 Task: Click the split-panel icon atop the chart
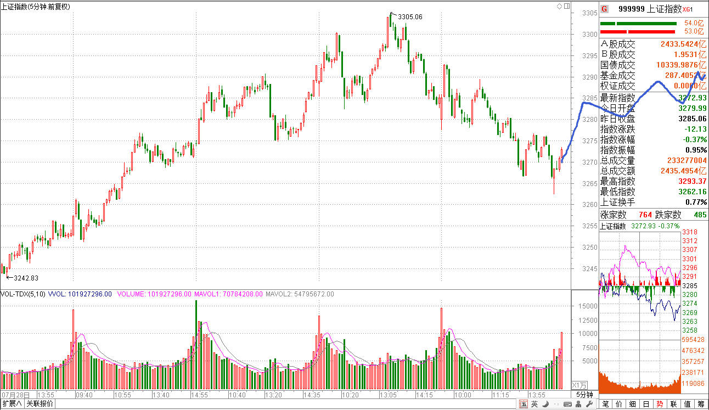click(x=566, y=6)
